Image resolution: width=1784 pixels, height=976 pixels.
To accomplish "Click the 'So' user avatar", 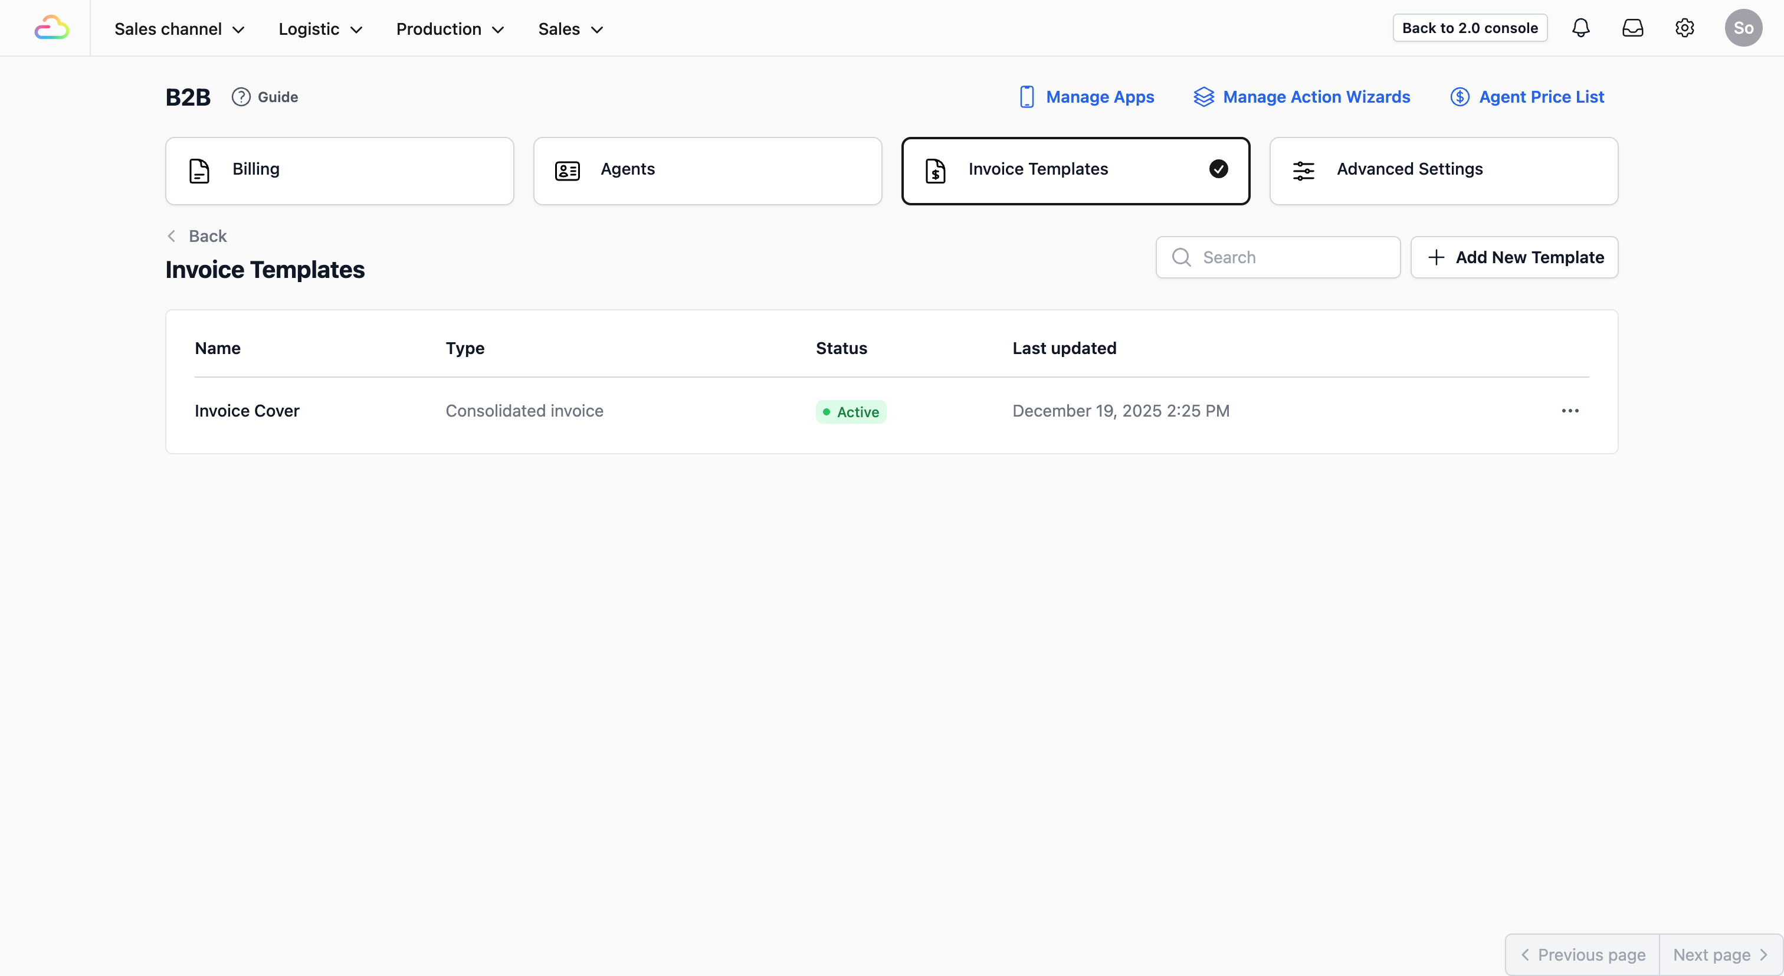I will (x=1743, y=28).
